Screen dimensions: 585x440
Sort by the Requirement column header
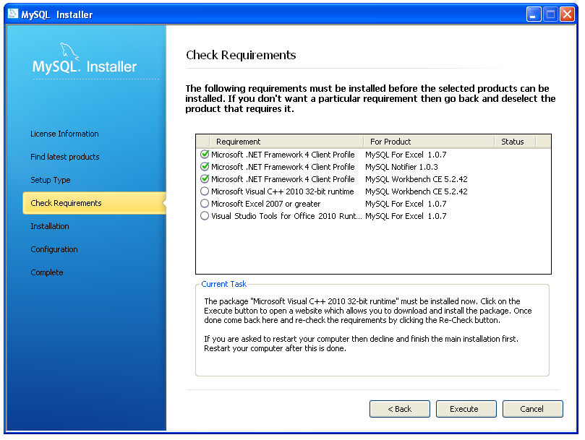point(286,142)
